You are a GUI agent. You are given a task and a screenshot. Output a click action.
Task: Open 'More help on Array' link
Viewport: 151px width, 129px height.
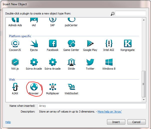tap(109, 112)
